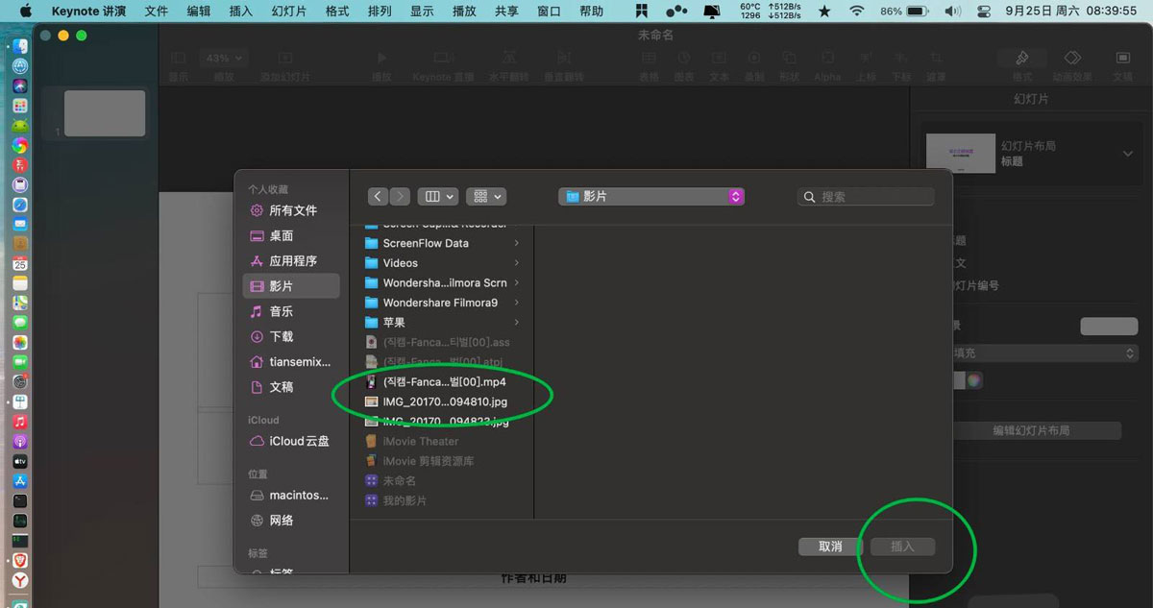Image resolution: width=1153 pixels, height=608 pixels.
Task: Open the color wheel picker in inspector
Action: (974, 380)
